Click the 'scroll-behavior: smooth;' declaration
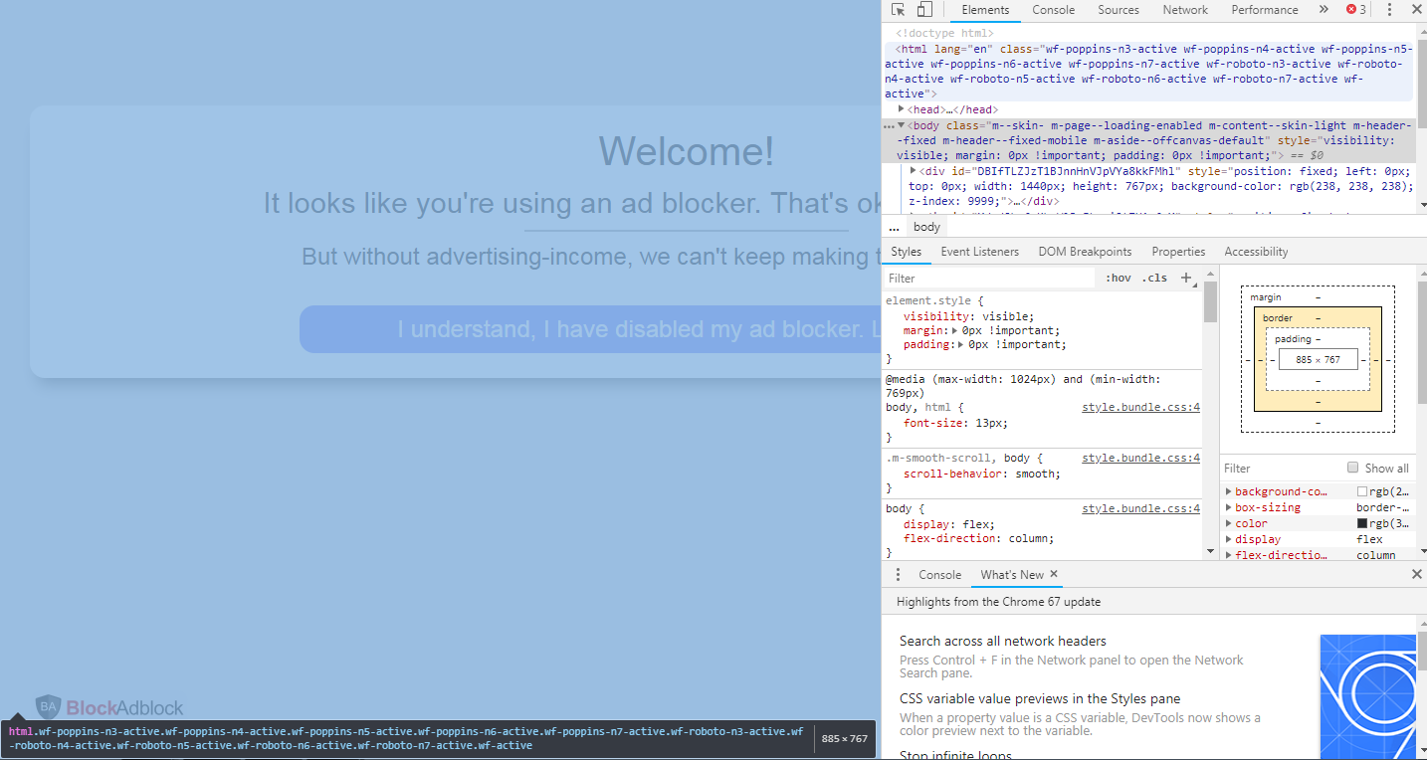Image resolution: width=1427 pixels, height=760 pixels. (x=982, y=474)
